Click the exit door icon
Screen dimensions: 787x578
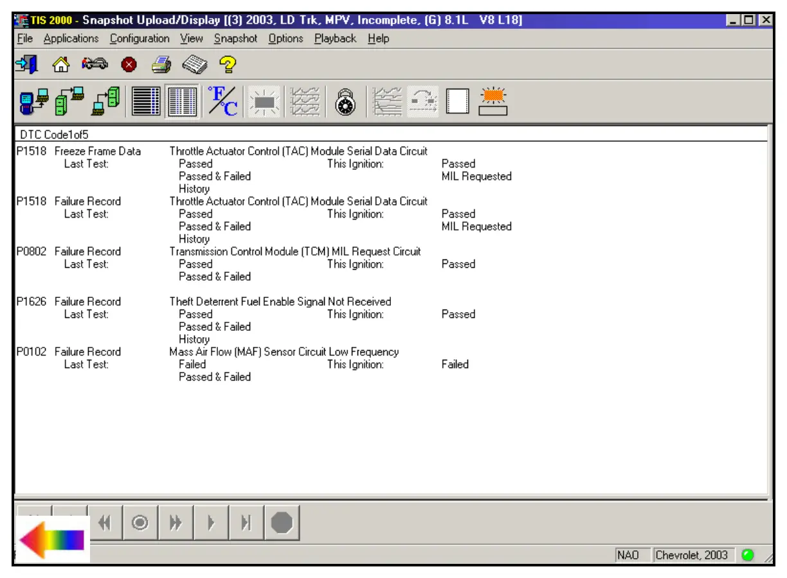coord(26,64)
